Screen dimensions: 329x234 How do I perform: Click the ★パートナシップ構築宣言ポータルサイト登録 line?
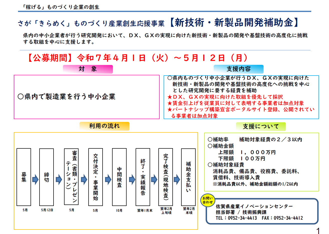(x=241, y=113)
